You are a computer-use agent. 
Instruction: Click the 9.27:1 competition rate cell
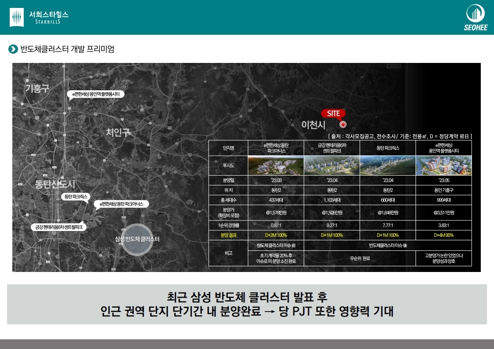pos(332,225)
